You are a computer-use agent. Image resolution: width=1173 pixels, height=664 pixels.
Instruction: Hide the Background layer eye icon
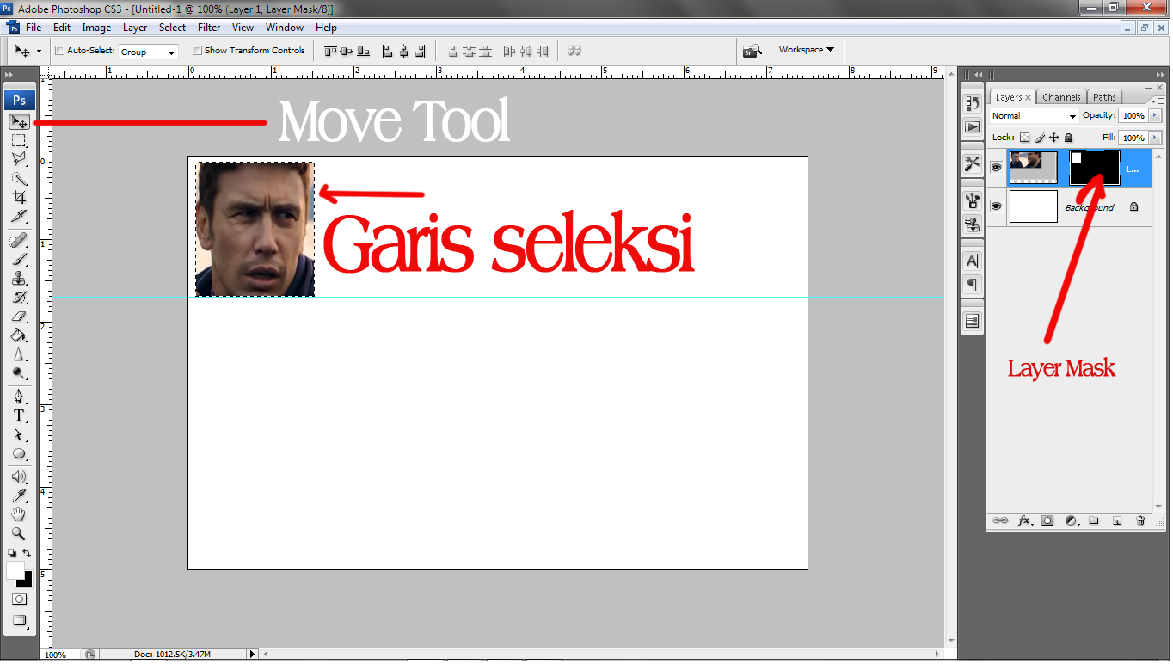pos(996,206)
